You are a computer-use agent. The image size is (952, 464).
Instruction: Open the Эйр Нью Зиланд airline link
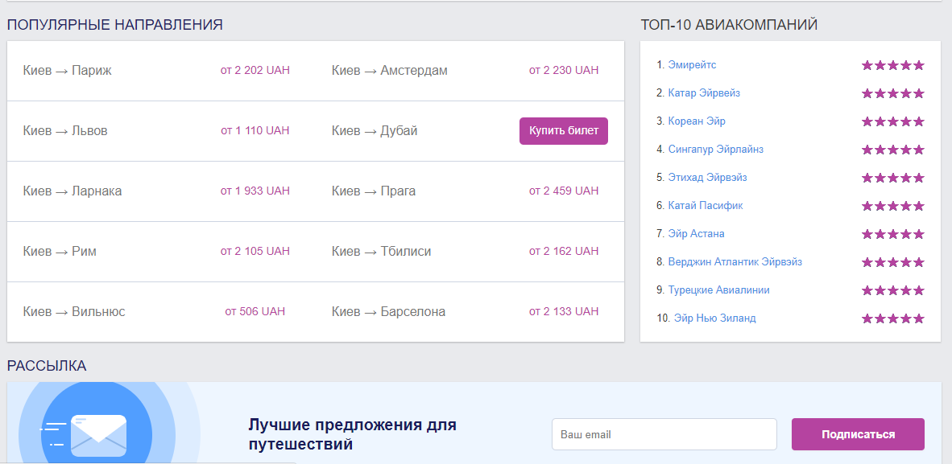click(x=714, y=318)
